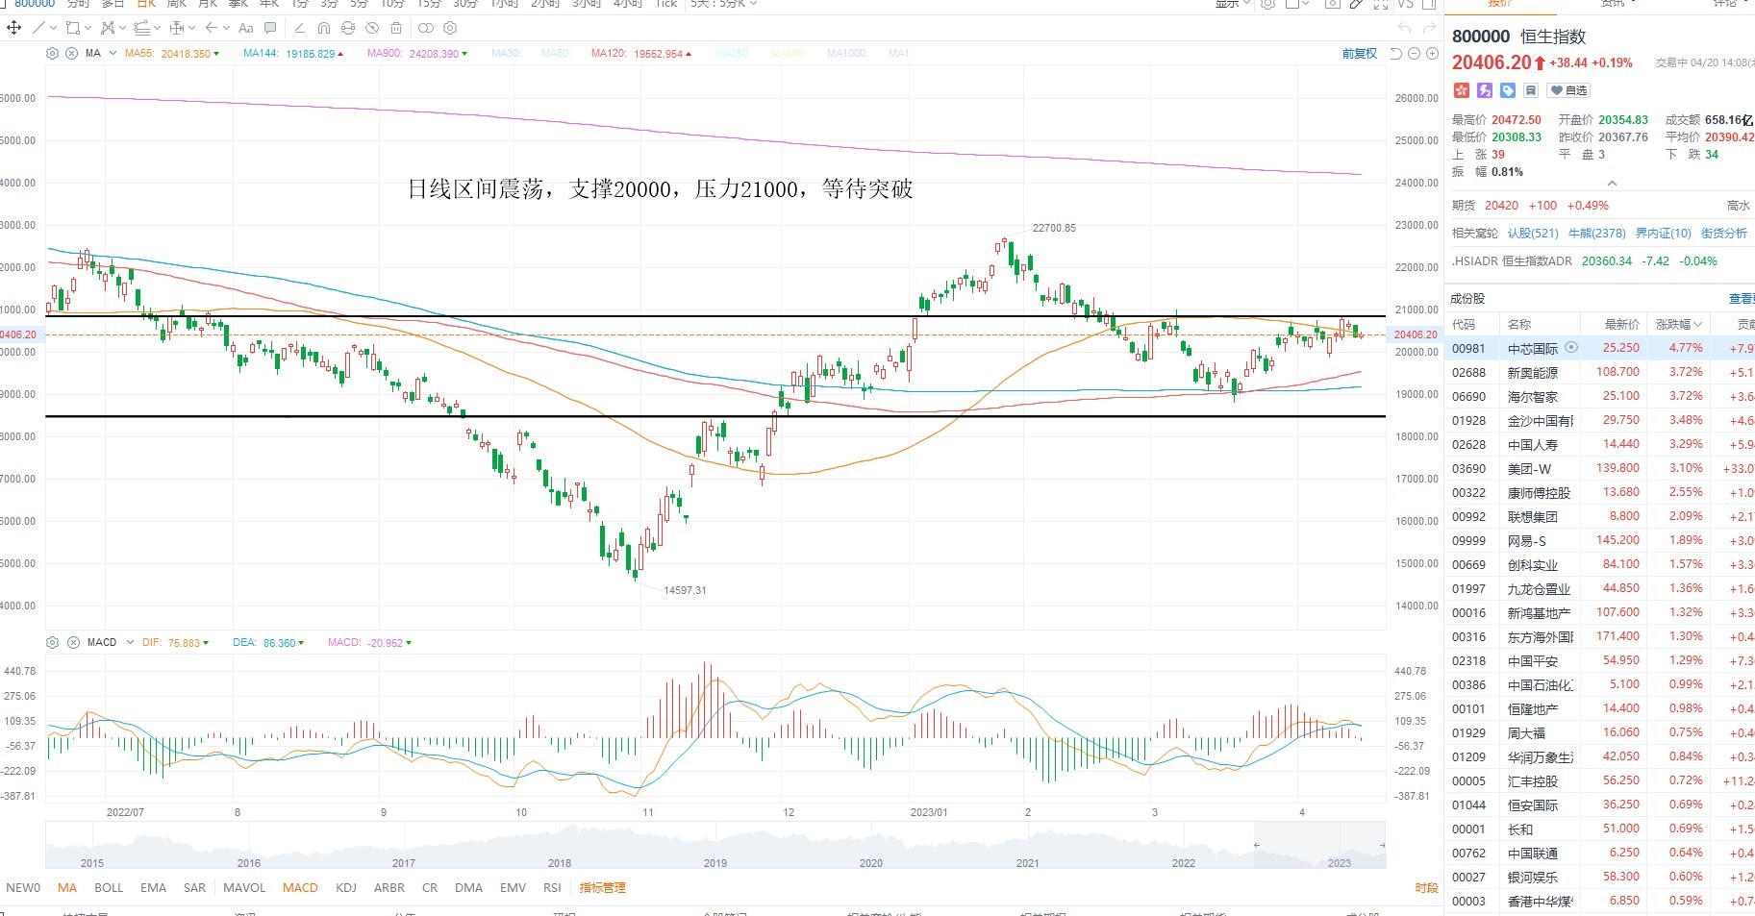Screen dimensions: 1755x916
Task: Click the refresh-style drawing sync icon
Action: [348, 28]
